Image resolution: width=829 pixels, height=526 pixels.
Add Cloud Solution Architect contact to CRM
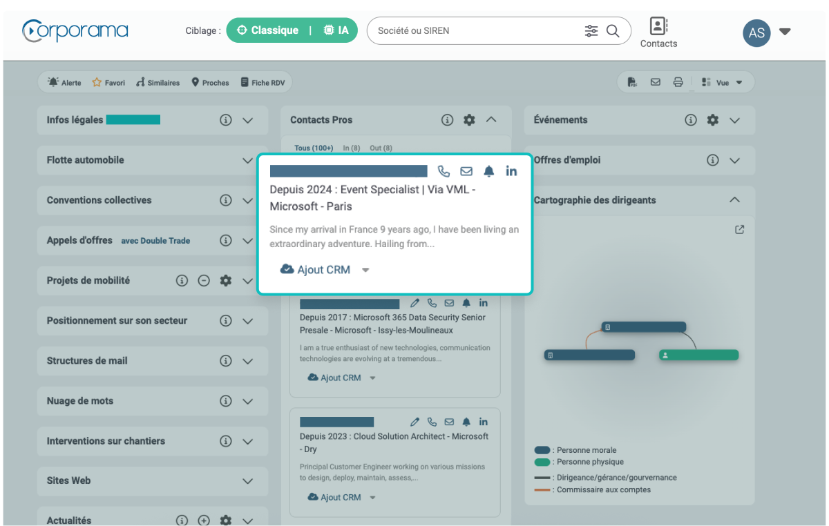click(x=334, y=497)
